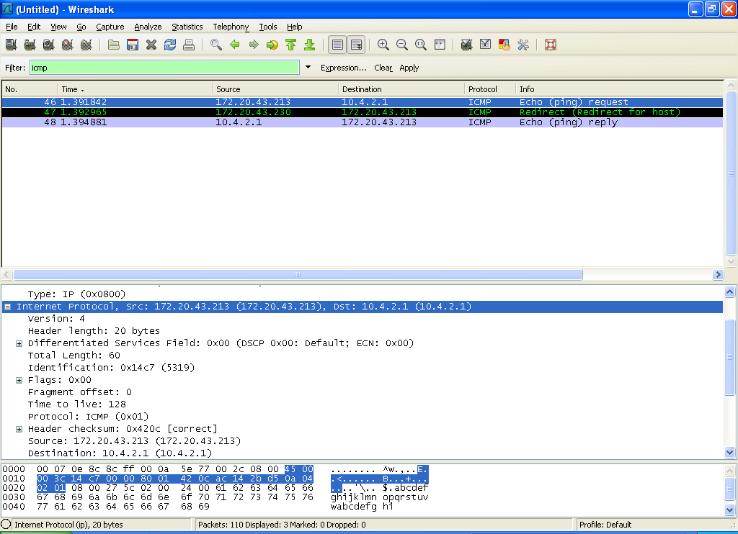Select packet 47 Redirect for host
Viewport: 738px width, 534px height.
[363, 112]
